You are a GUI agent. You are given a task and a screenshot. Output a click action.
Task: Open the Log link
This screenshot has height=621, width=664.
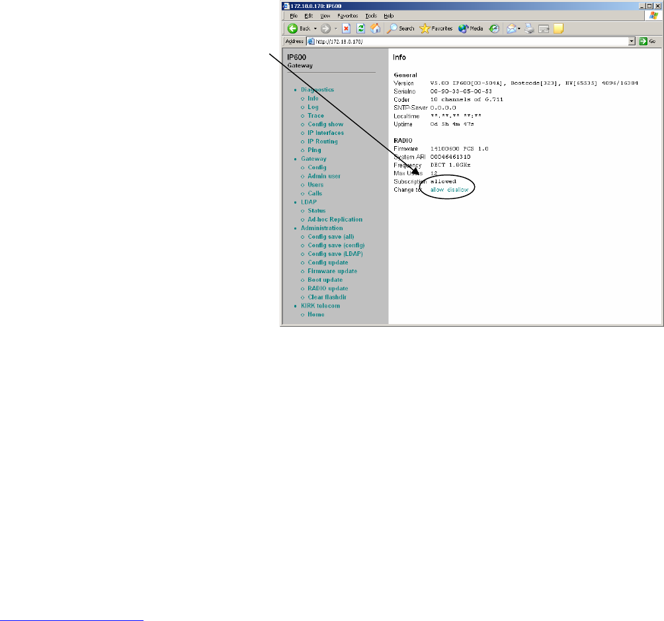coord(313,107)
